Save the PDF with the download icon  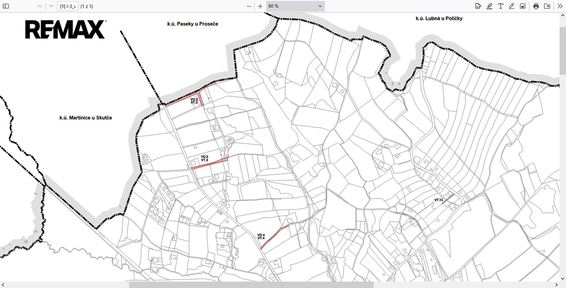tap(547, 6)
